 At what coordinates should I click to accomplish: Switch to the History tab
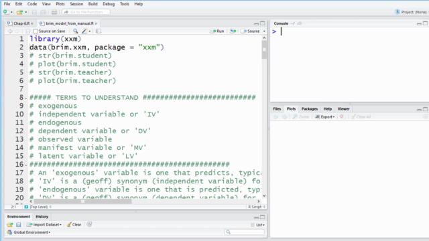click(x=42, y=217)
